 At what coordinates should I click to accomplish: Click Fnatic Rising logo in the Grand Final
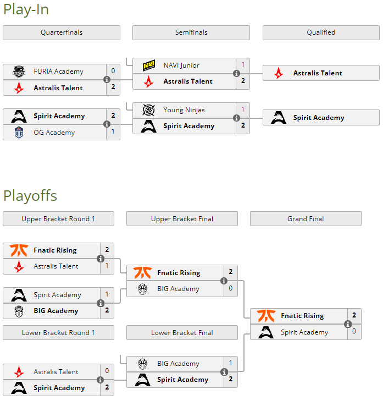pos(266,316)
